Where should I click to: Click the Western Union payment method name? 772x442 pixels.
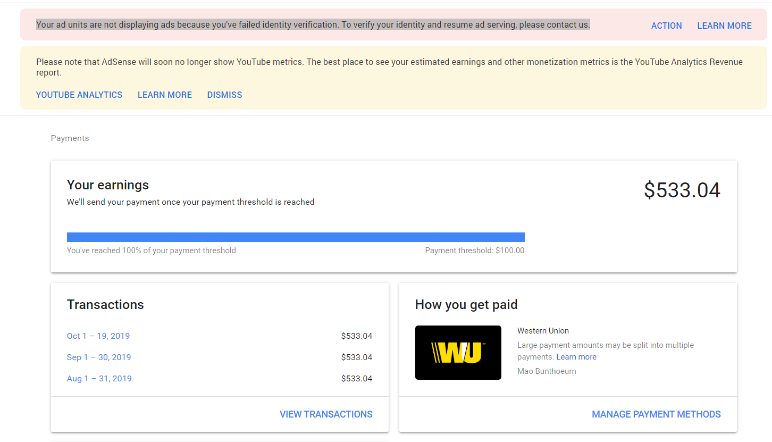click(x=543, y=331)
